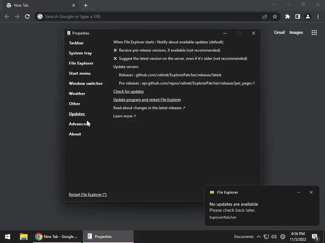
Task: Open the Advanced section
Action: coord(79,124)
